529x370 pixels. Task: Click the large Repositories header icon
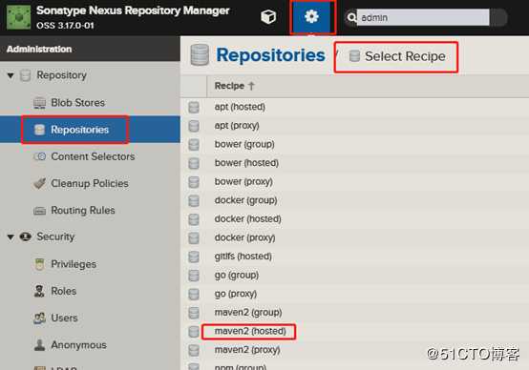point(200,54)
